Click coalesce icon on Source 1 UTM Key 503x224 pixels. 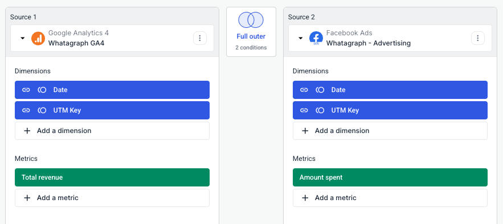click(42, 110)
